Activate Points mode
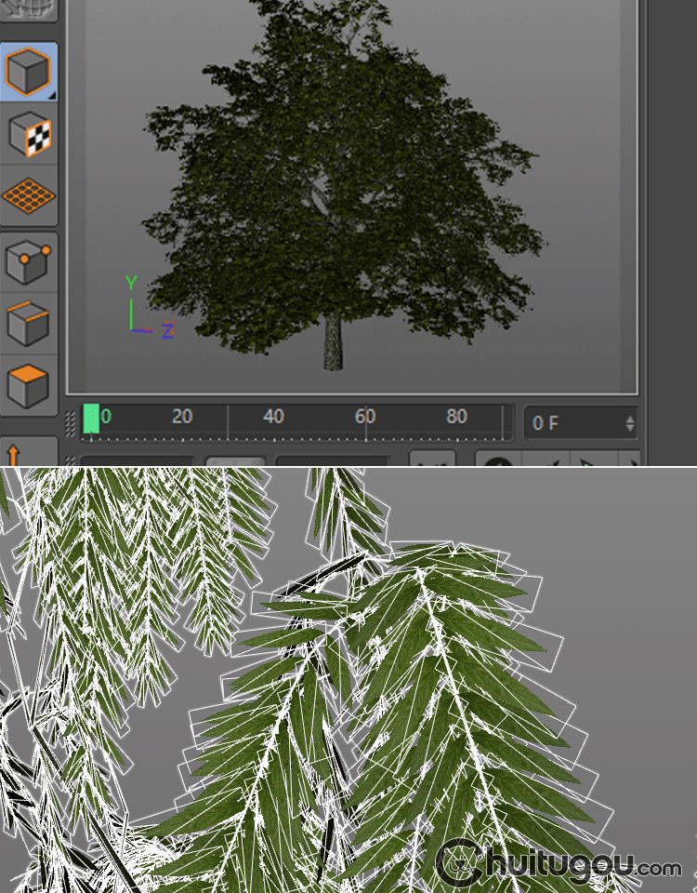 [x=29, y=261]
